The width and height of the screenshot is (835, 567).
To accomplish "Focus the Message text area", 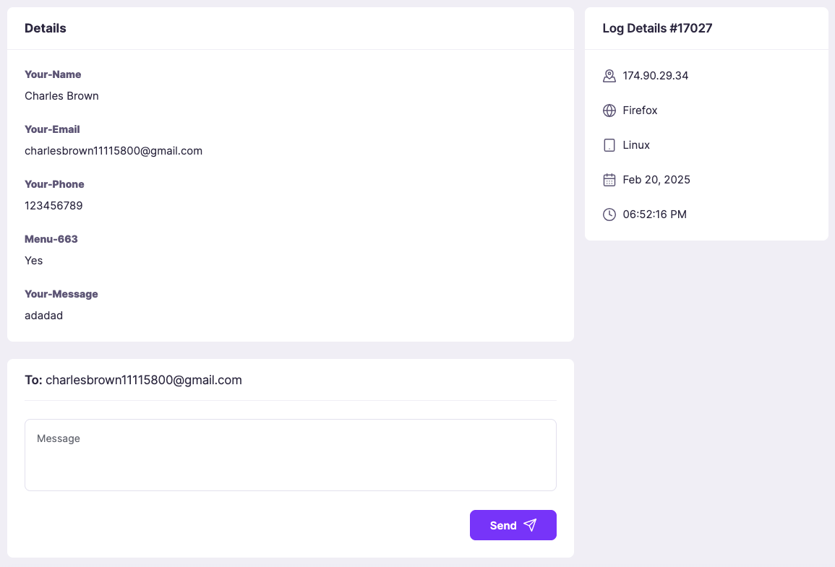I will [290, 455].
